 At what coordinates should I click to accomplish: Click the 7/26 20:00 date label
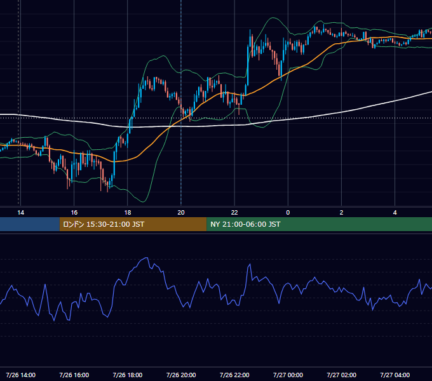click(181, 375)
